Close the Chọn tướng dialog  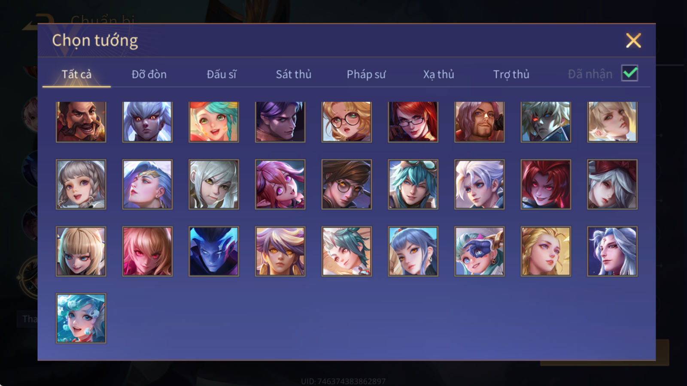pos(633,40)
